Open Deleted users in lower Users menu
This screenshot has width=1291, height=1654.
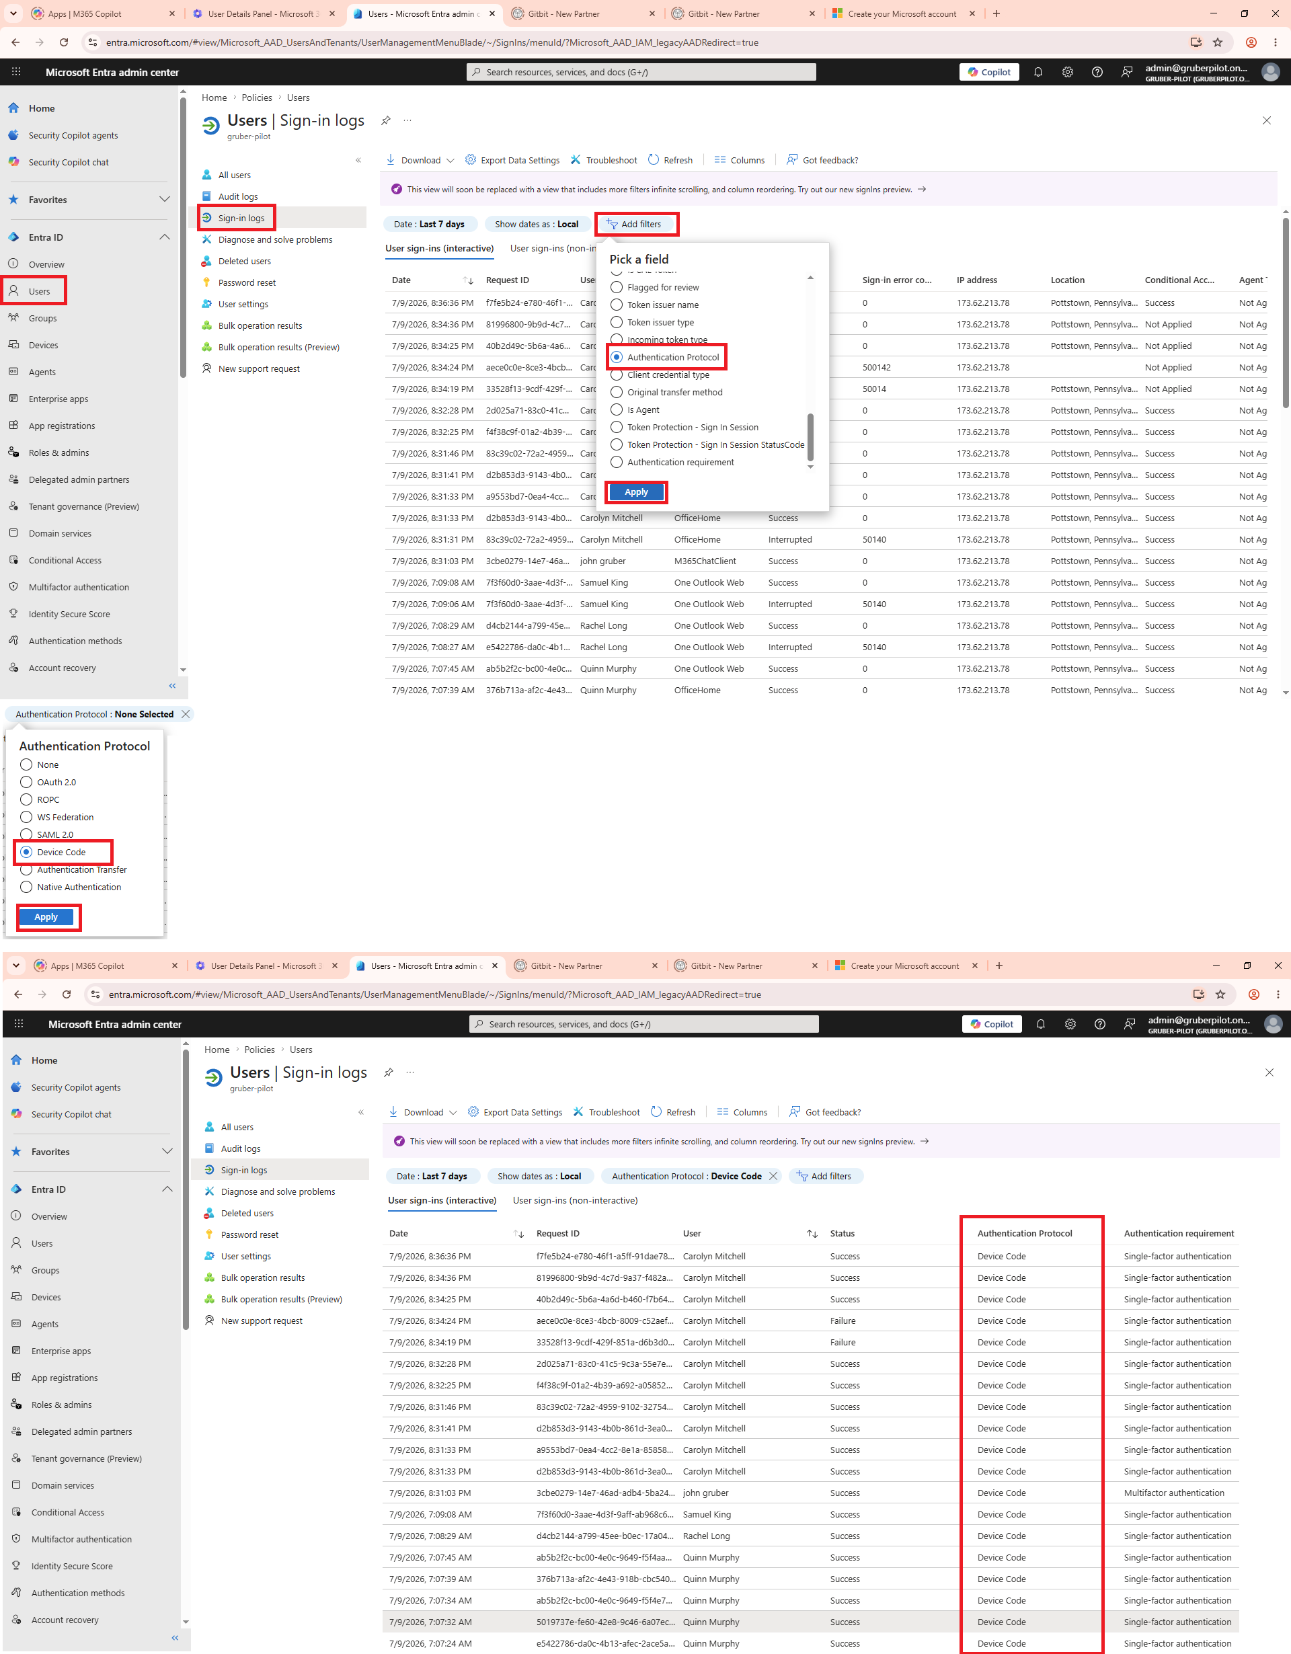coord(247,1213)
